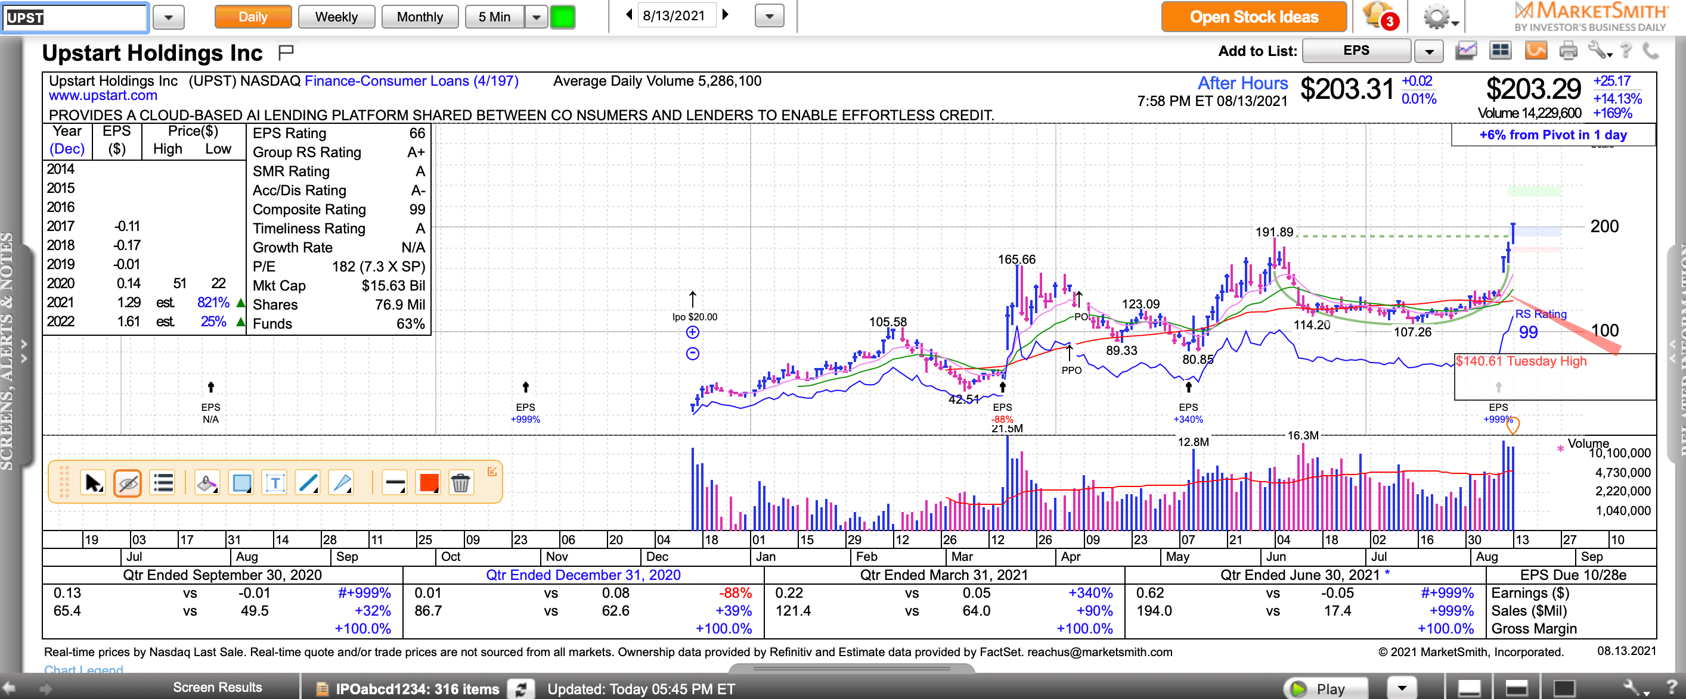Click the +6% from Pivot banner
Screen dimensions: 1686x699
[1552, 135]
